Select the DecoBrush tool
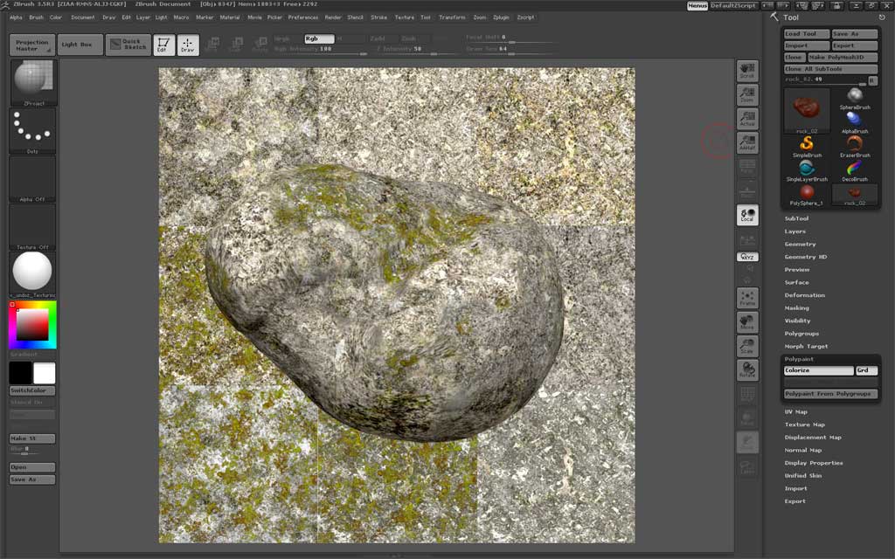This screenshot has width=895, height=559. point(855,170)
